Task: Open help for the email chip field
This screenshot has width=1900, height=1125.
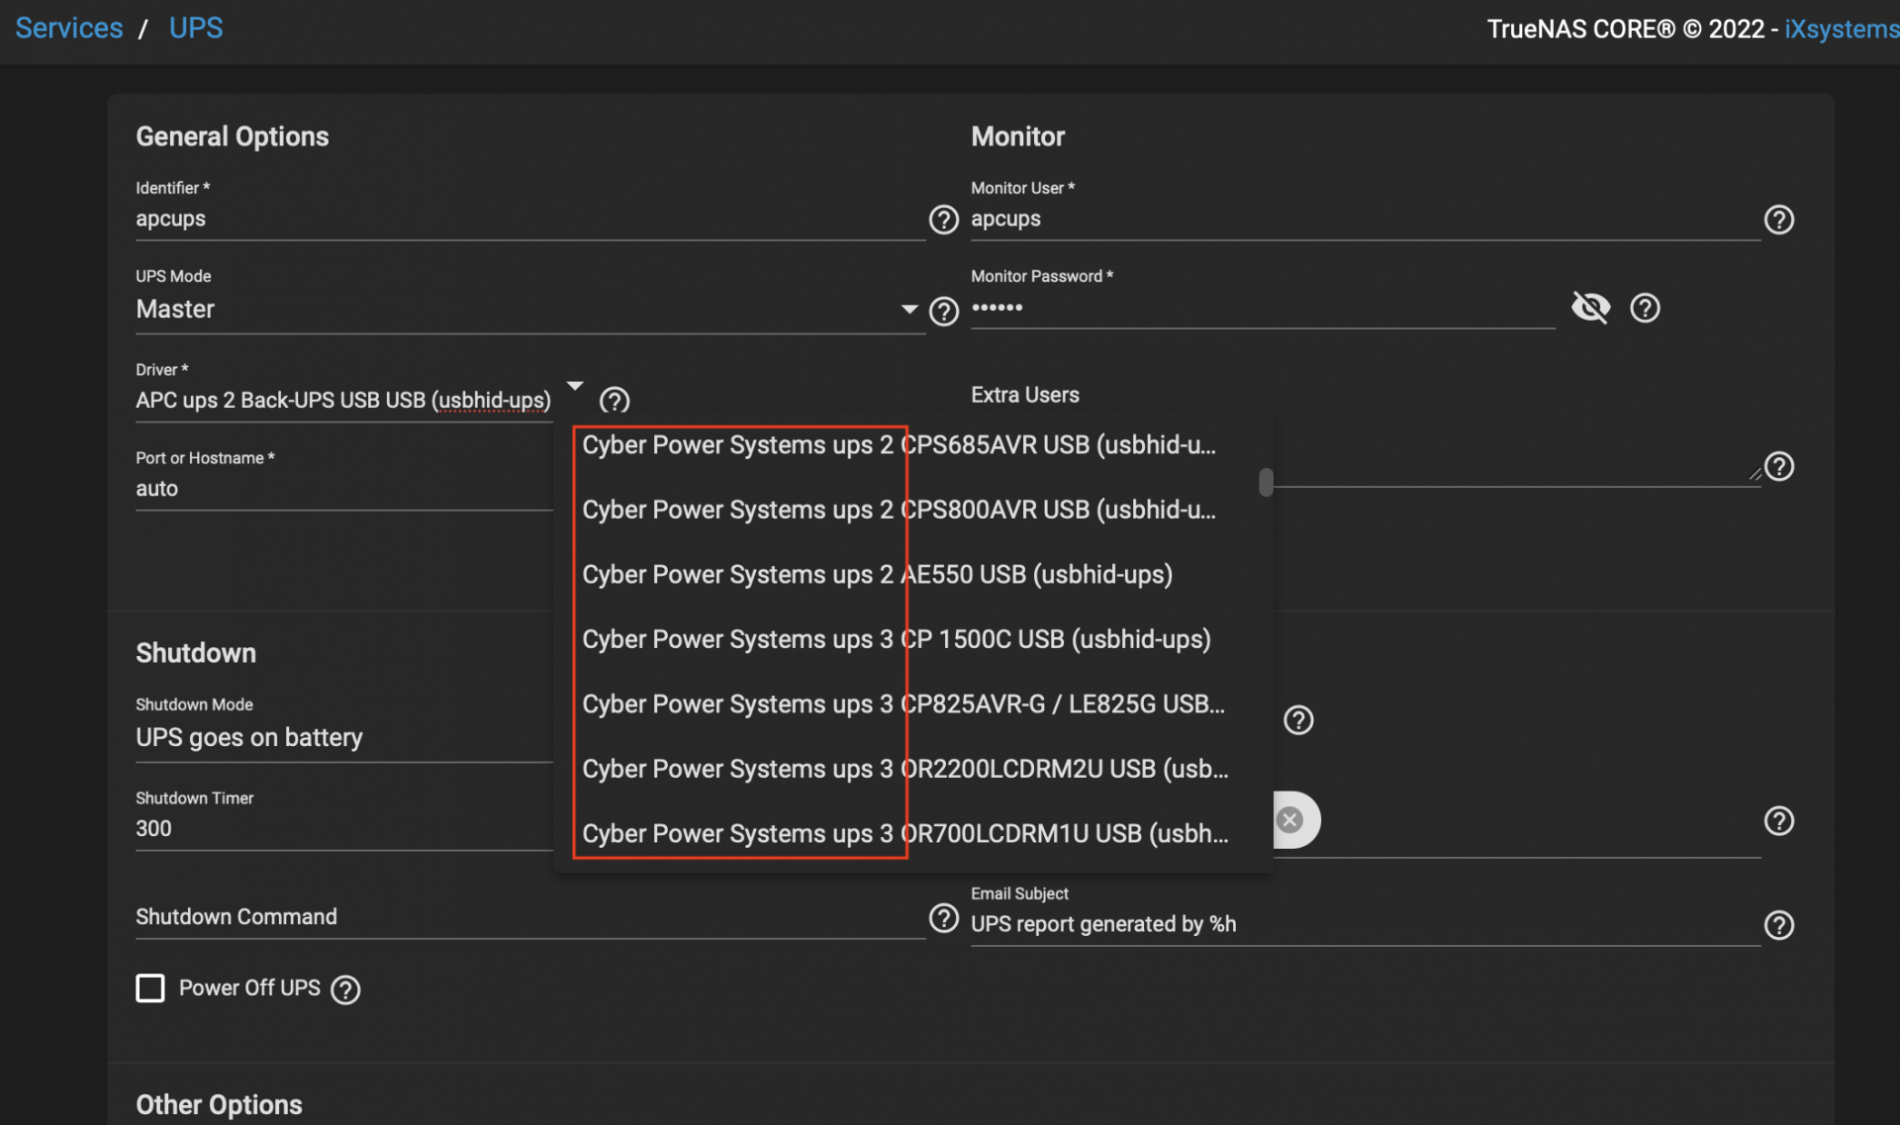Action: [1778, 821]
